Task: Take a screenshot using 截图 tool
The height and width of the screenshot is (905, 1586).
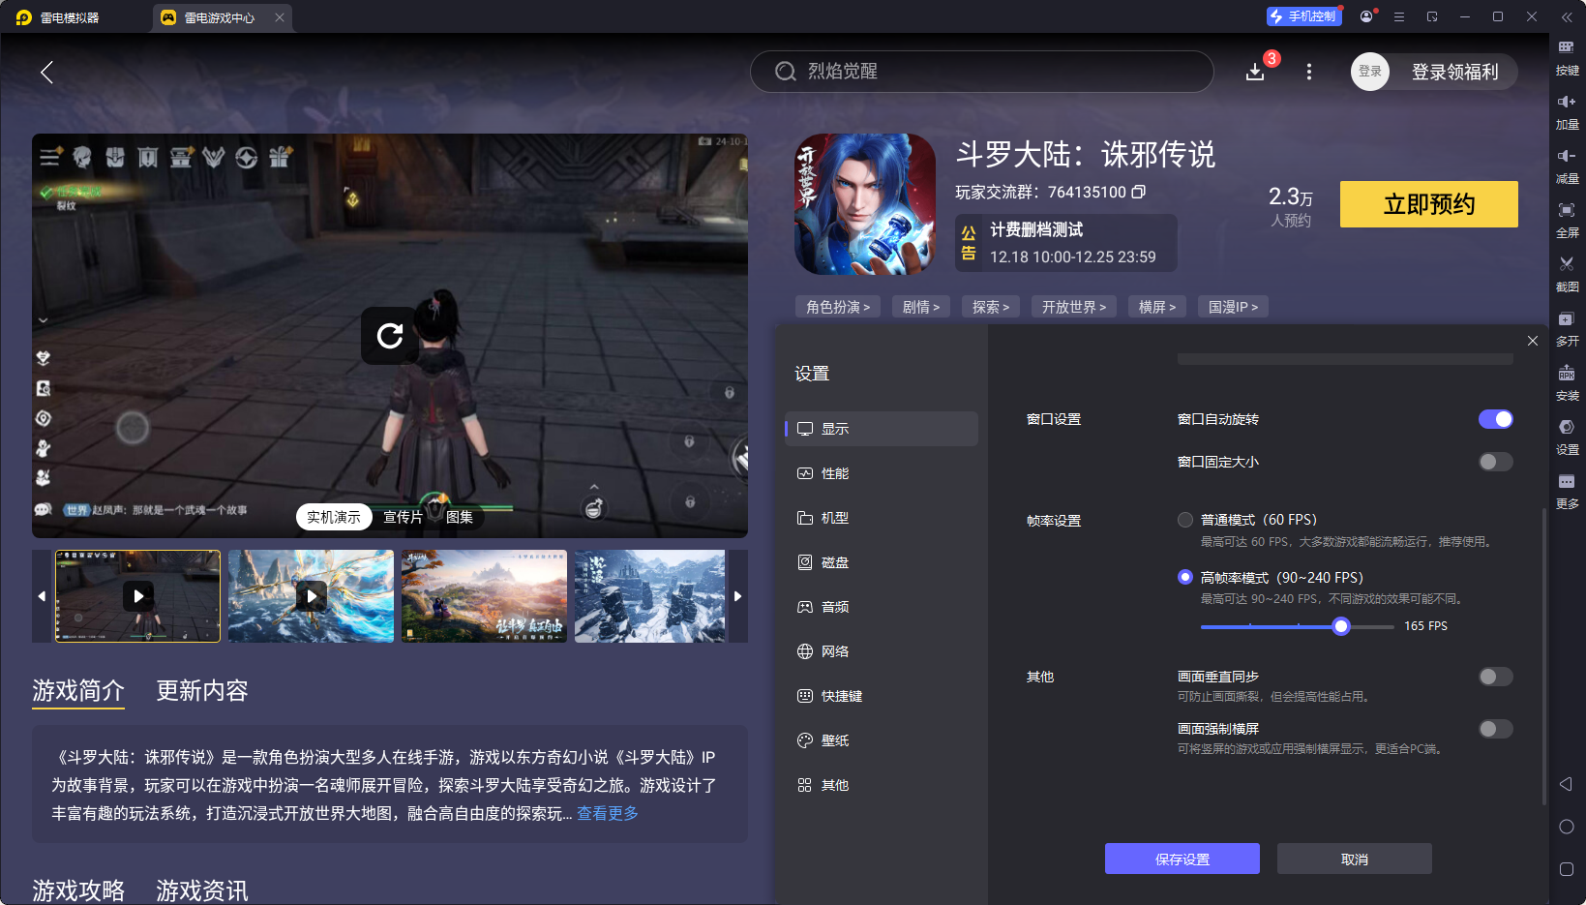Action: click(1568, 272)
